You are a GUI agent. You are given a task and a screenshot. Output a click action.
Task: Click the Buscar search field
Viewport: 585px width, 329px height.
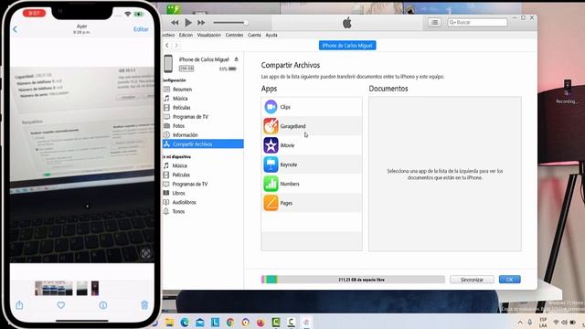coord(477,22)
